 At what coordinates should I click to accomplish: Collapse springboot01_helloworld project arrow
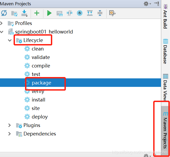coord(2,32)
